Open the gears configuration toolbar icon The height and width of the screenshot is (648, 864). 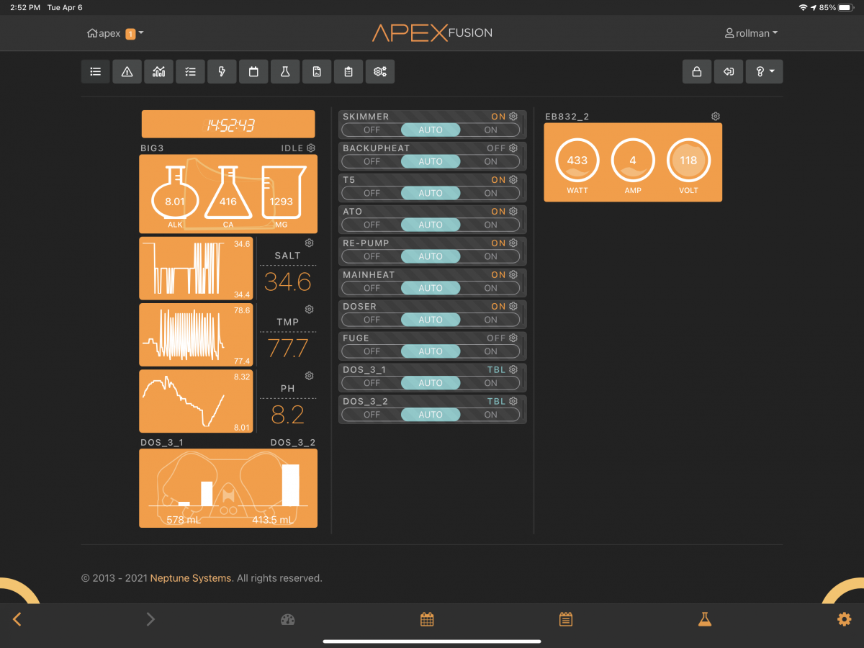(x=380, y=71)
